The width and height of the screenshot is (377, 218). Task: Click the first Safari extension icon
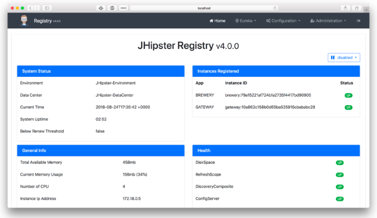101,8
